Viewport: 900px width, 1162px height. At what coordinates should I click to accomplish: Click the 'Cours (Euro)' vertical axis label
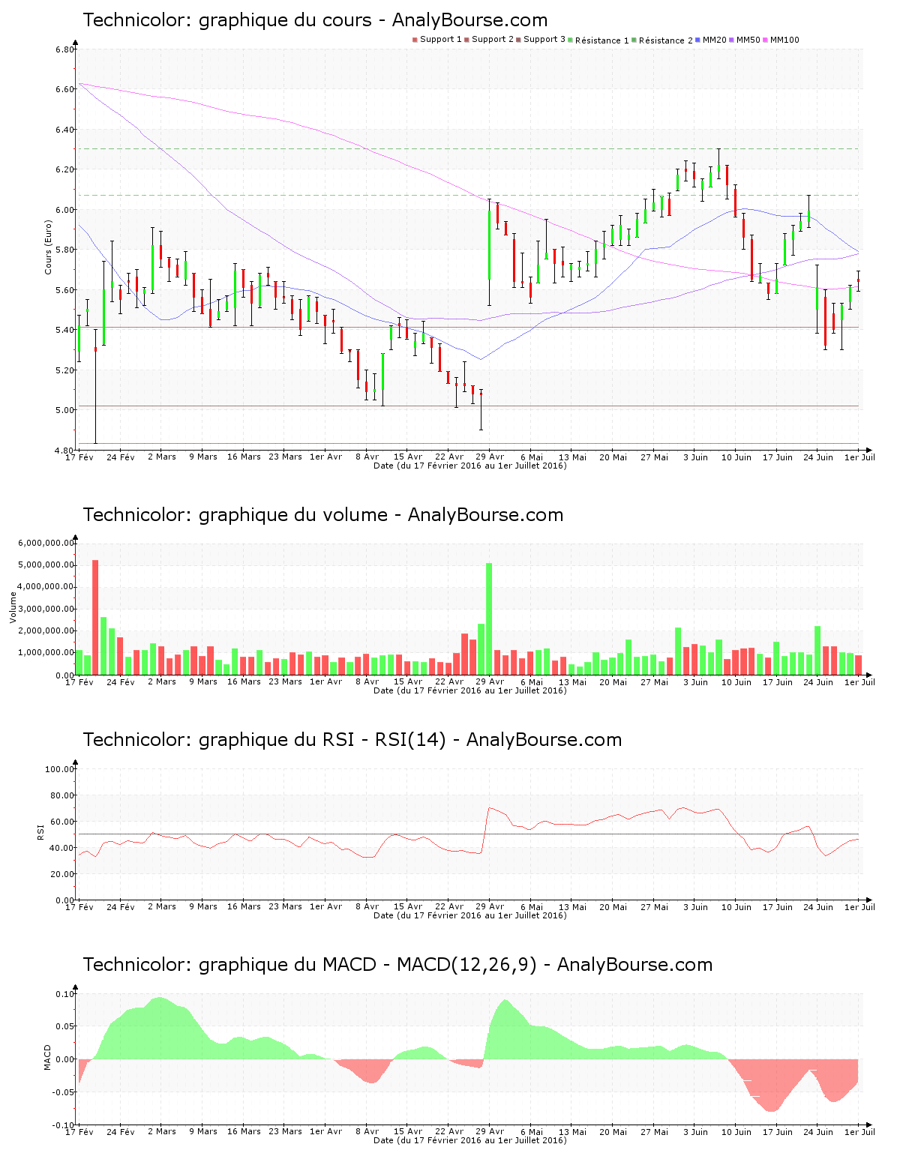tap(49, 247)
